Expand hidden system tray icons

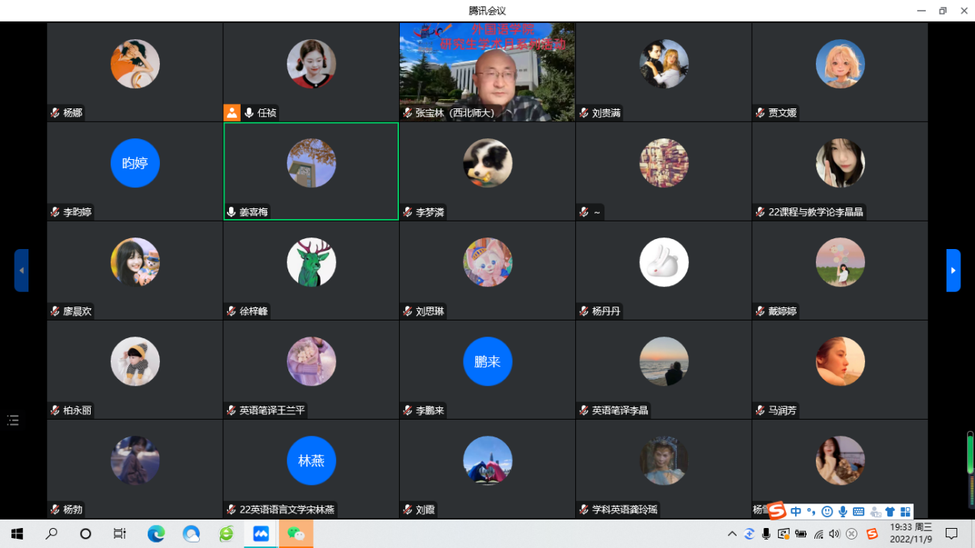[732, 534]
